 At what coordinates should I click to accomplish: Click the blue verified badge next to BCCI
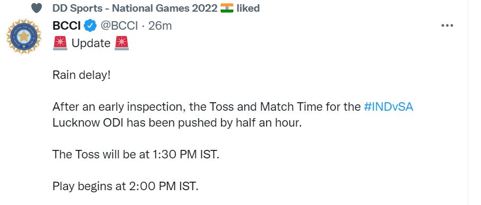coord(90,26)
